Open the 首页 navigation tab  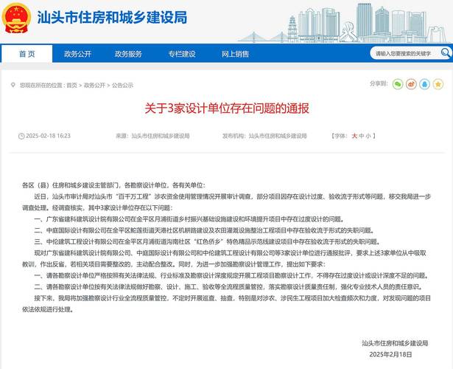[x=27, y=54]
